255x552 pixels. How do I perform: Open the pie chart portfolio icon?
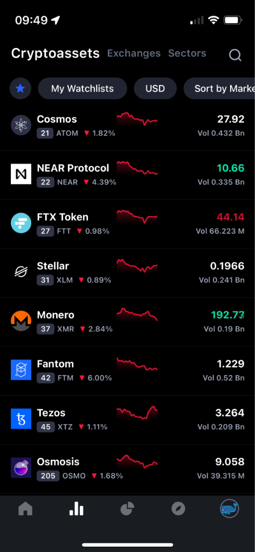pyautogui.click(x=127, y=509)
